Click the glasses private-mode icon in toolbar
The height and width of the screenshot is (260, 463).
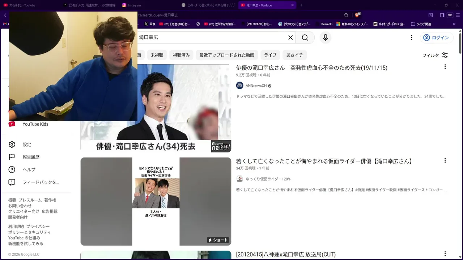tap(450, 15)
